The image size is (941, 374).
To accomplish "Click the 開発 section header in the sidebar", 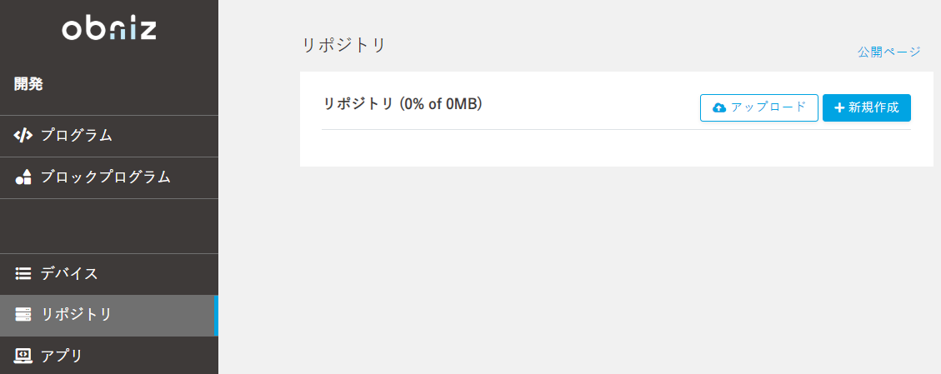I will click(x=29, y=84).
